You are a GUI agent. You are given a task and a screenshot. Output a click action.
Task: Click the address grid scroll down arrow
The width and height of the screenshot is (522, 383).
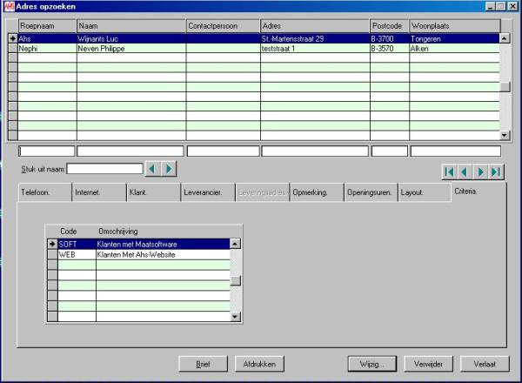pos(505,135)
